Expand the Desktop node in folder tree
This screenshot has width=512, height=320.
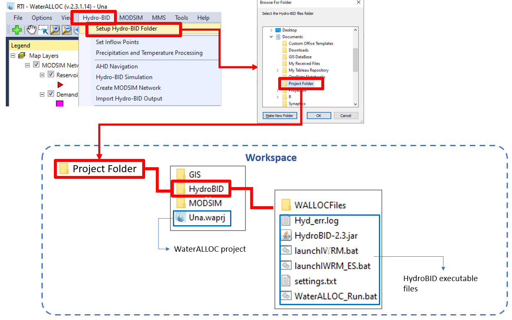pyautogui.click(x=272, y=30)
